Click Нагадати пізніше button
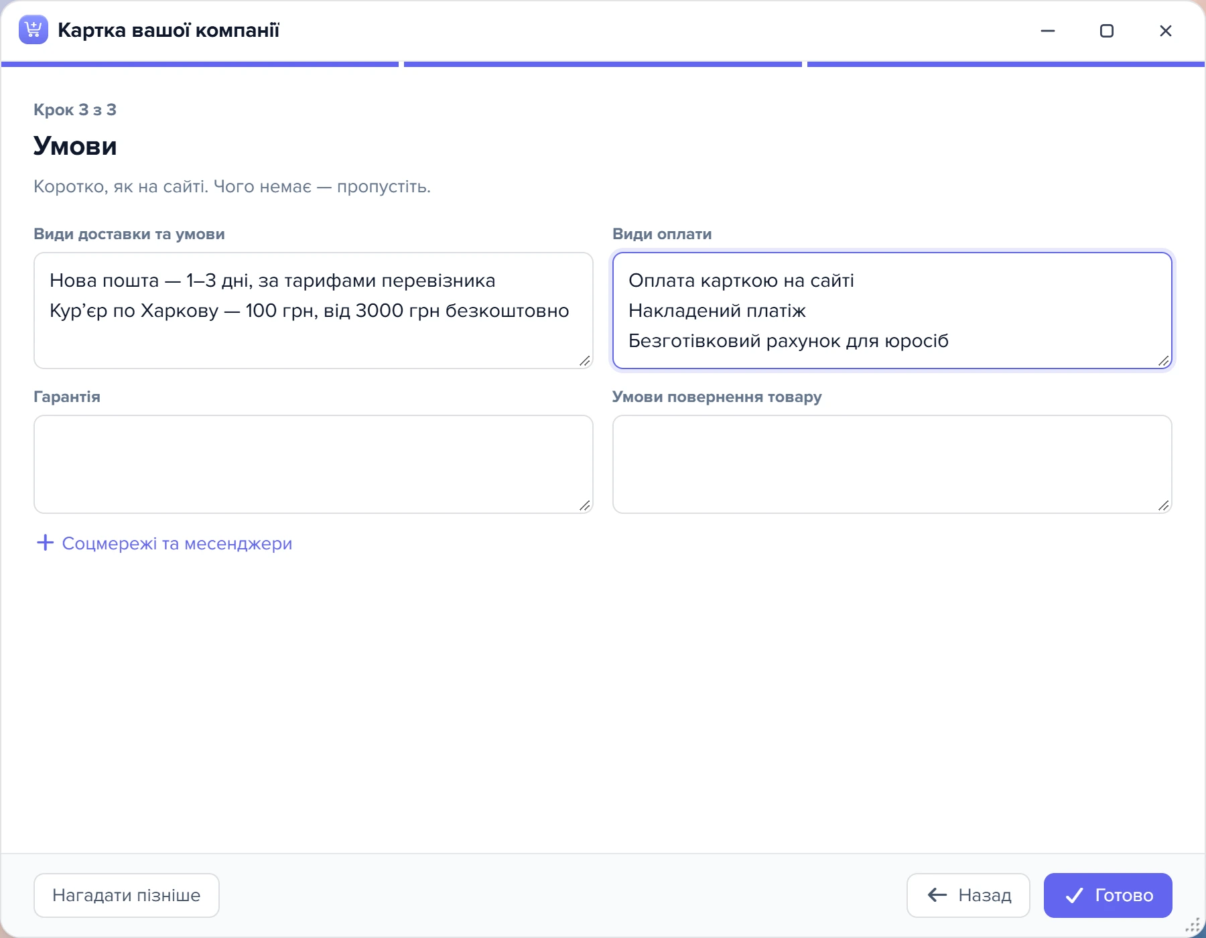This screenshot has width=1206, height=938. pyautogui.click(x=127, y=895)
